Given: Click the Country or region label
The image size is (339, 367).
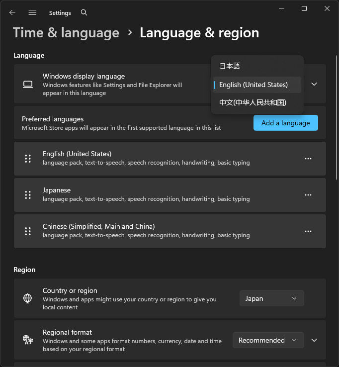Looking at the screenshot, I should 70,290.
